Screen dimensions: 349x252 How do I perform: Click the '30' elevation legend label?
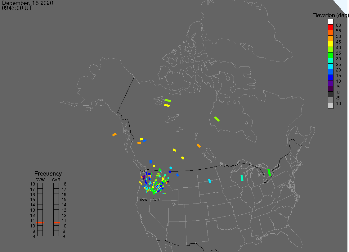click(x=338, y=59)
